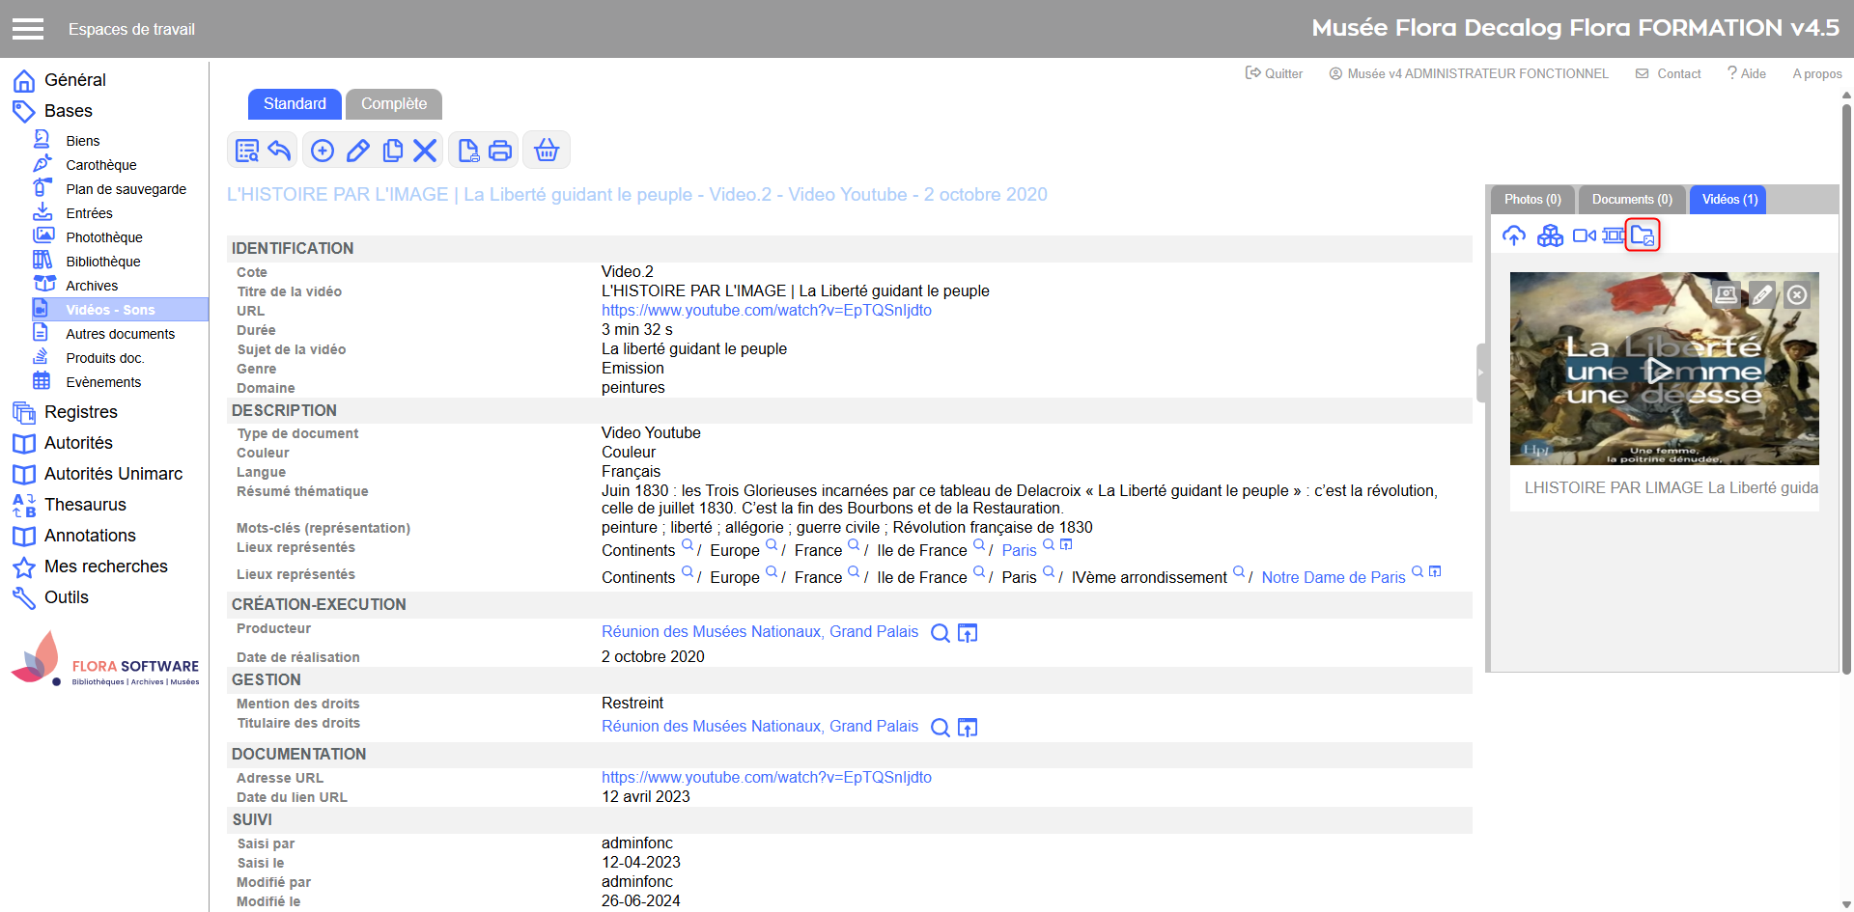Click the cloud upload media icon
This screenshot has width=1854, height=912.
(1514, 235)
